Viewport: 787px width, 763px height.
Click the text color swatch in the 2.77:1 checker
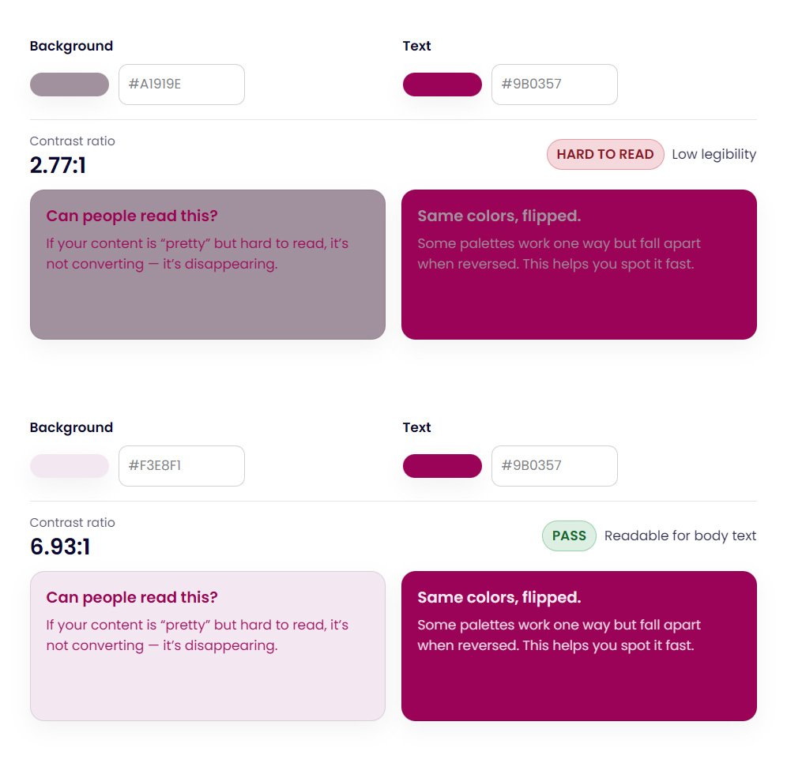[x=442, y=85]
